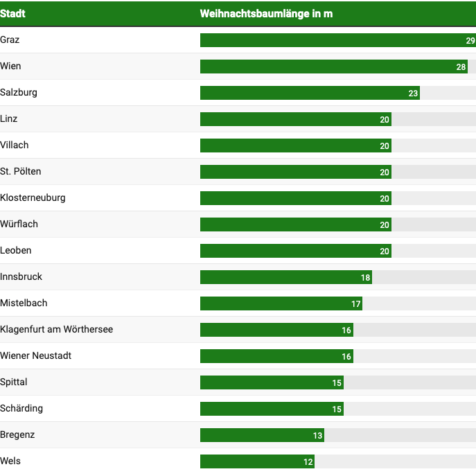Sort by Weihnachtsbaumlänge in m header

click(266, 14)
